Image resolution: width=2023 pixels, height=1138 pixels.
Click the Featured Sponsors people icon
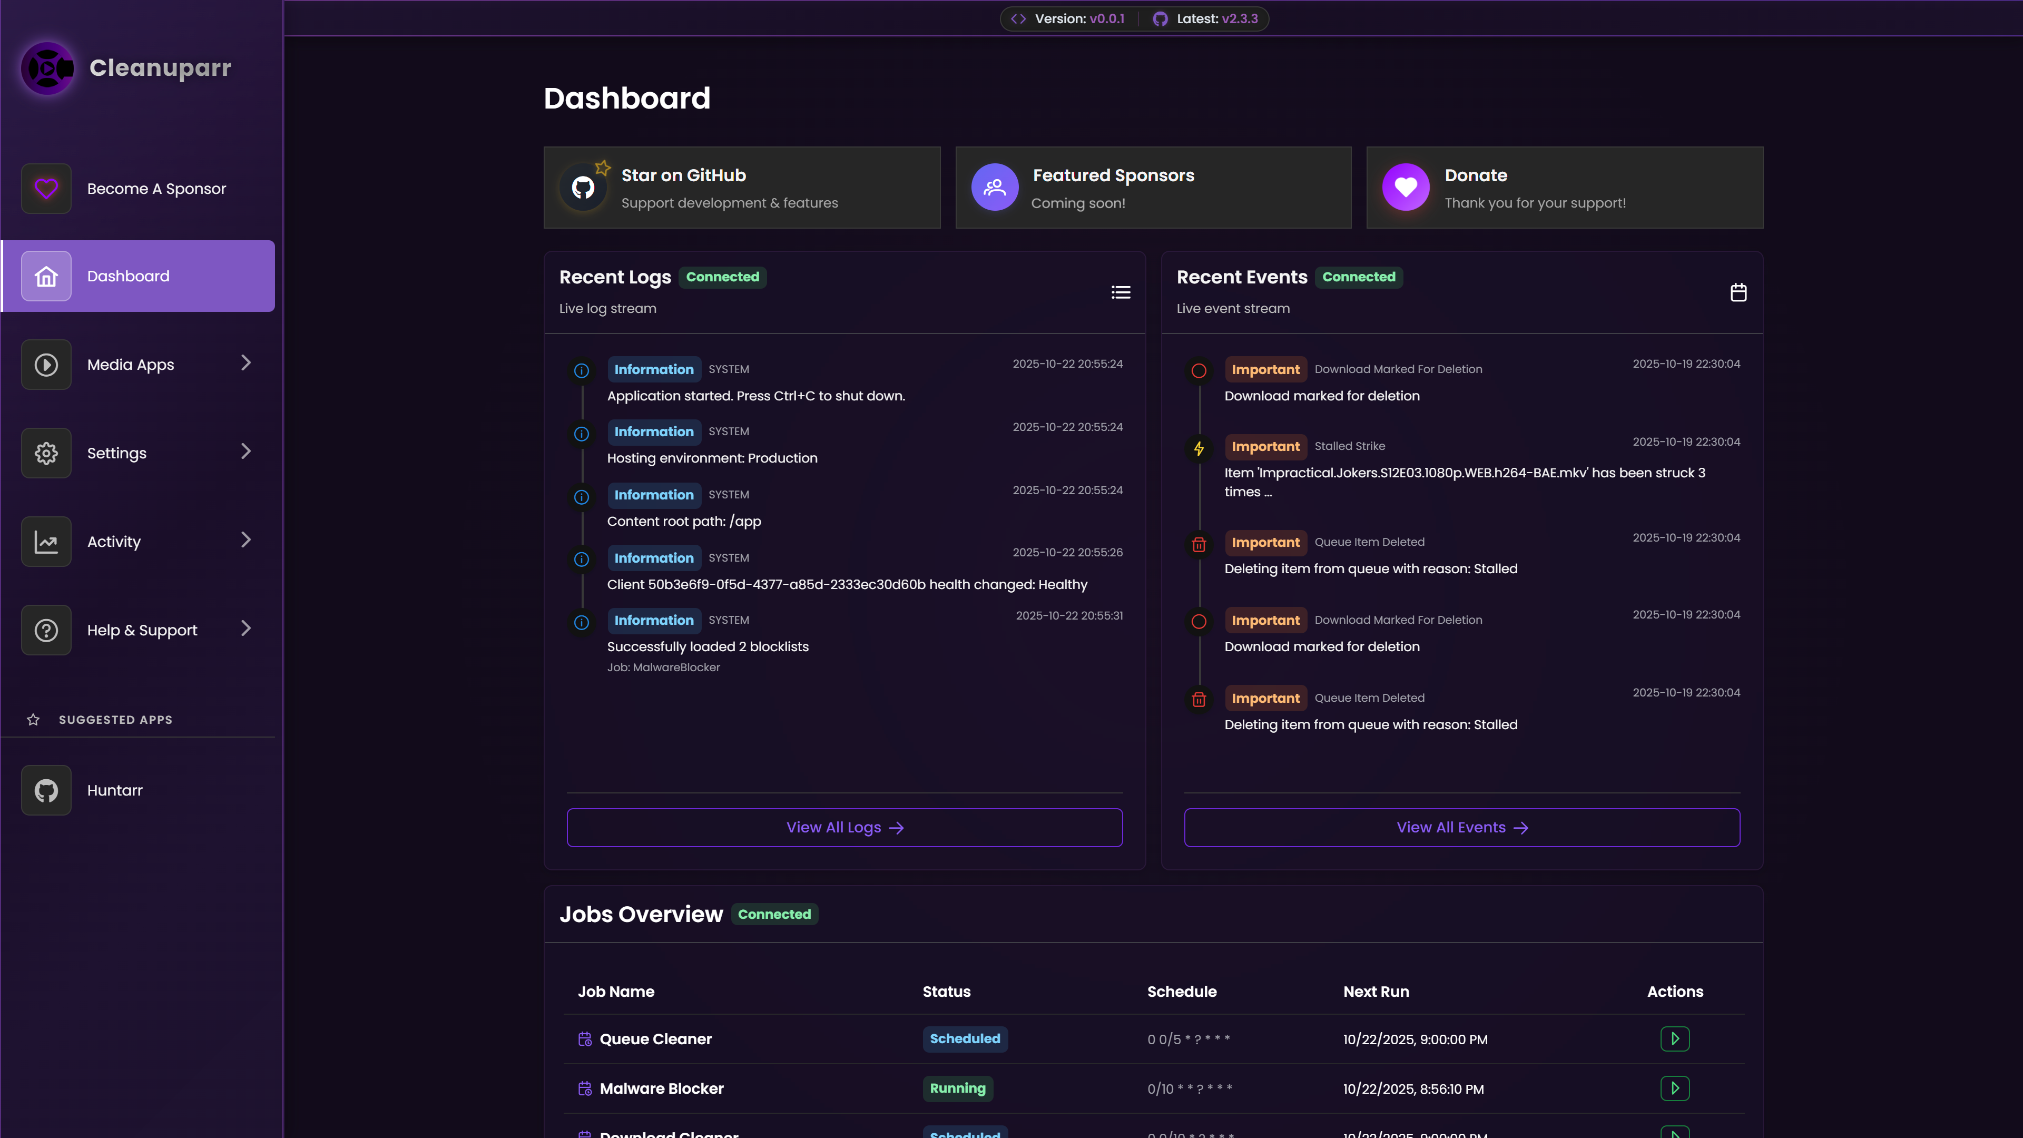[x=994, y=188]
